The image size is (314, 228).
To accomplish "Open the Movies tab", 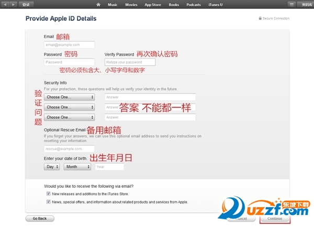I will coord(131,5).
